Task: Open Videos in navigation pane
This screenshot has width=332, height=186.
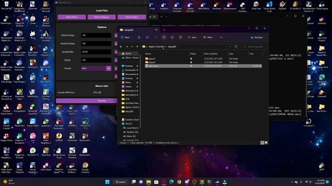Action: click(128, 87)
